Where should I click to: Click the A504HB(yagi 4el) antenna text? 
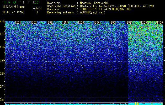coord(93,12)
